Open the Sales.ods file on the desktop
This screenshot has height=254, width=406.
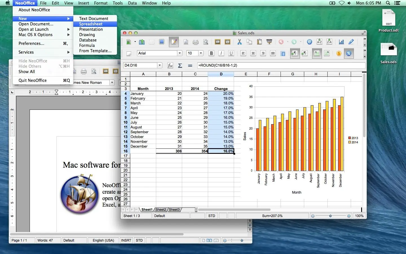pos(389,53)
